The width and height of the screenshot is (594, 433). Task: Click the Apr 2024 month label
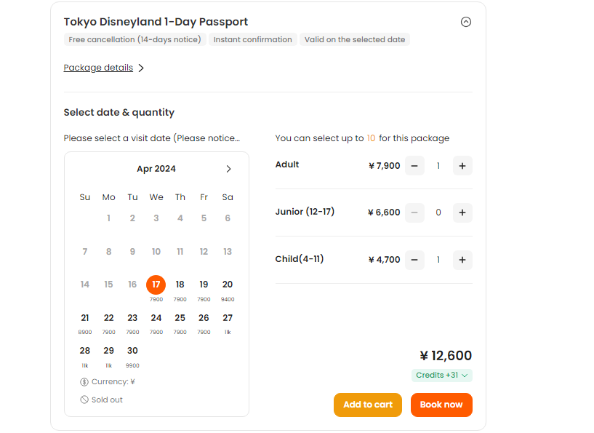(x=156, y=169)
